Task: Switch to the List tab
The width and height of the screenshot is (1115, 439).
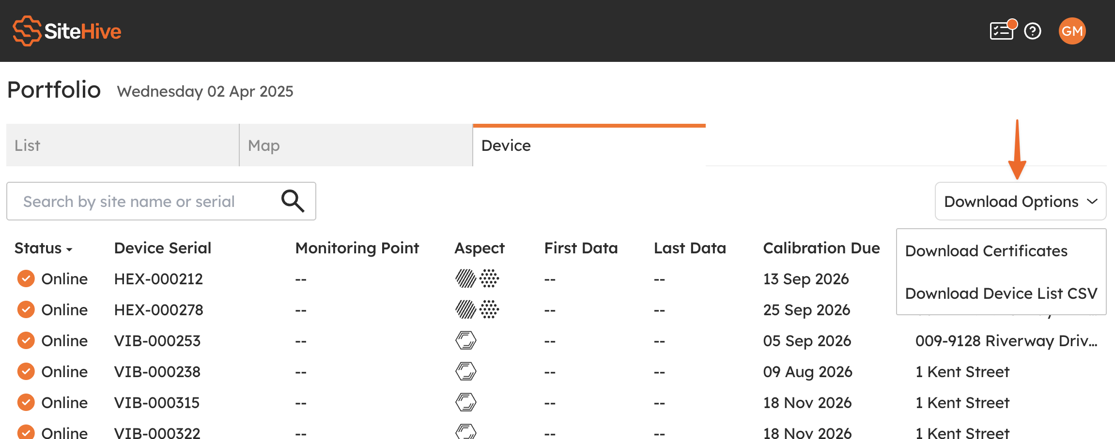Action: point(123,145)
